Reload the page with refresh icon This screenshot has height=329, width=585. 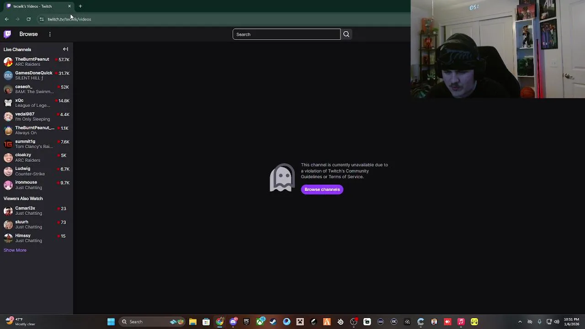click(28, 19)
